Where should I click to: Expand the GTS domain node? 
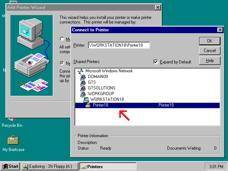pos(81,81)
